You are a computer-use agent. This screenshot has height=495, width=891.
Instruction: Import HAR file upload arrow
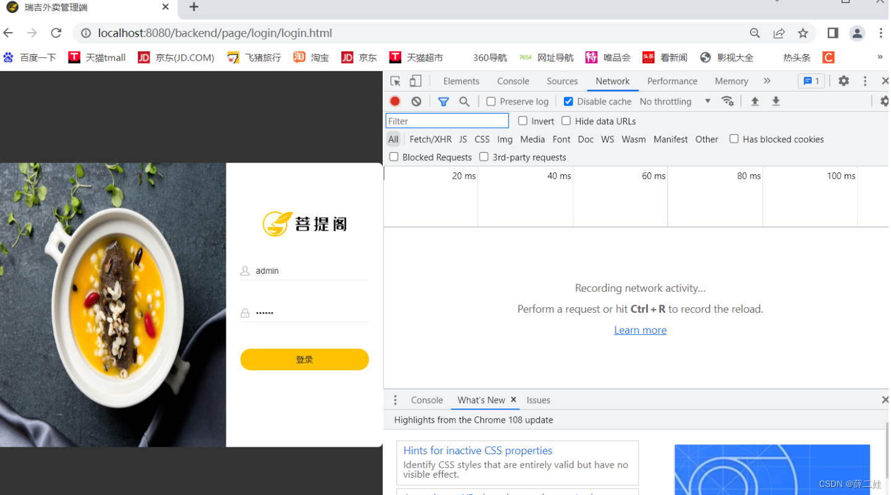pos(755,101)
